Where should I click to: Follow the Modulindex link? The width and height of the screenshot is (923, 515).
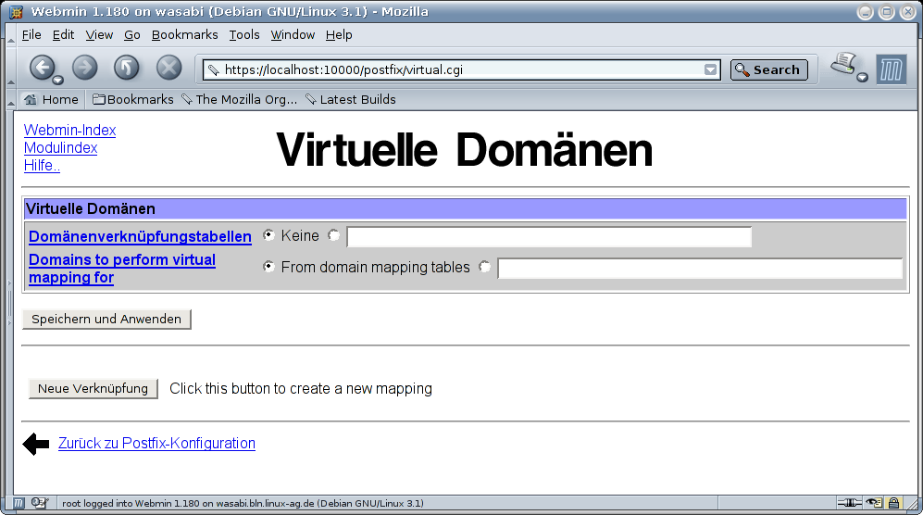pos(60,148)
